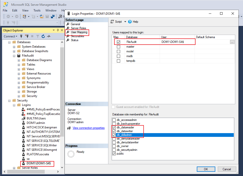The image size is (243, 176).
Task: Expand the Tables node under FileAudit
Action: pyautogui.click(x=19, y=65)
